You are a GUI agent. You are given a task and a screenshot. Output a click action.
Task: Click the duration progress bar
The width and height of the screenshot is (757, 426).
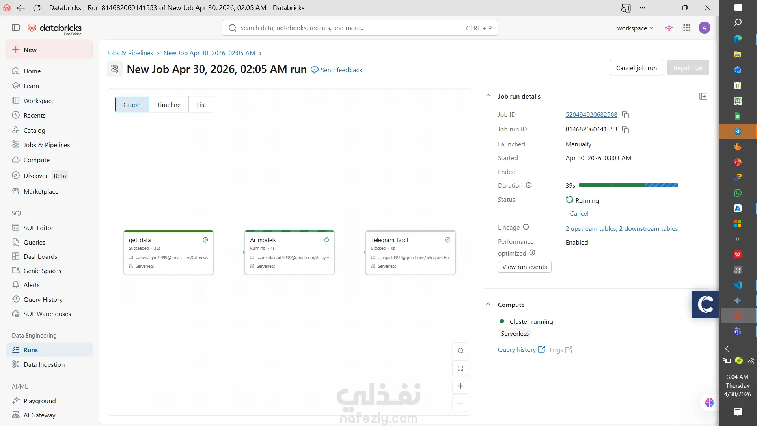click(x=628, y=185)
